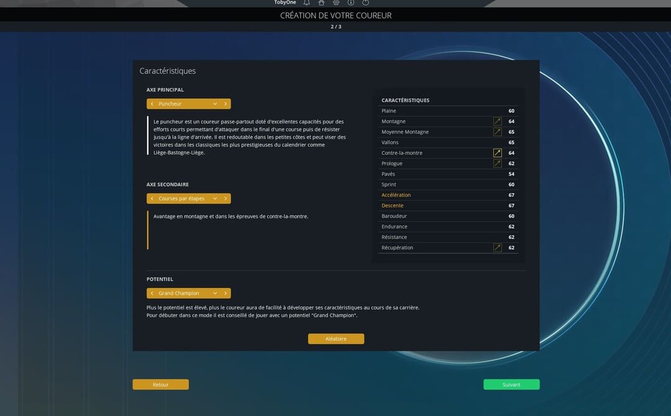Click the boost arrow icon beside Montagne

[x=497, y=122]
